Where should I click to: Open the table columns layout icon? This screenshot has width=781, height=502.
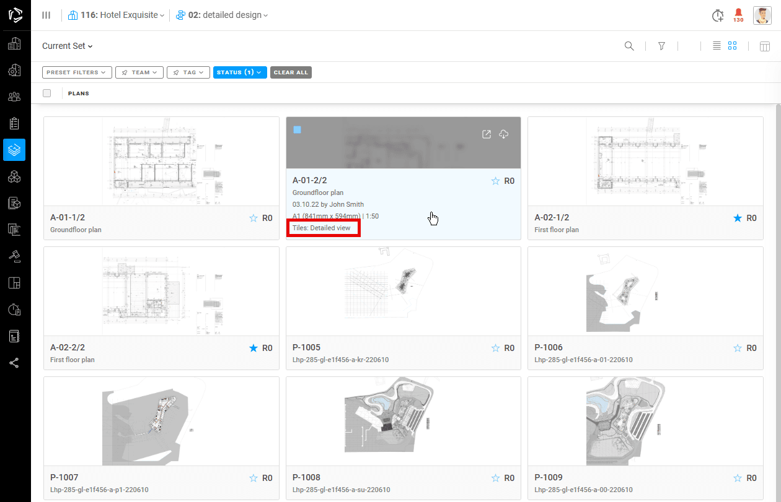pyautogui.click(x=765, y=46)
